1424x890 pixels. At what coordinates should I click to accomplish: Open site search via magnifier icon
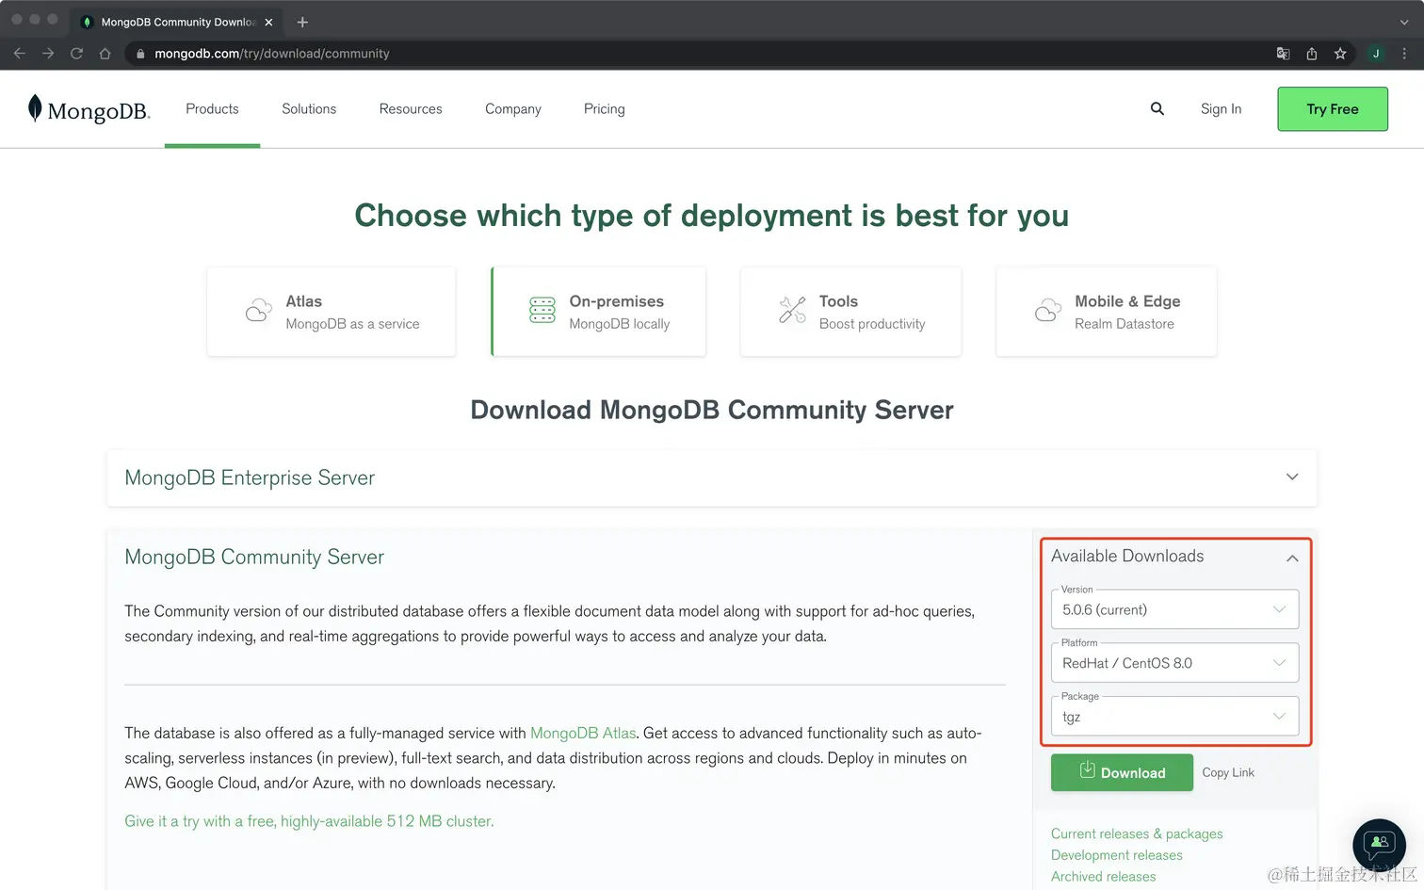pyautogui.click(x=1157, y=109)
